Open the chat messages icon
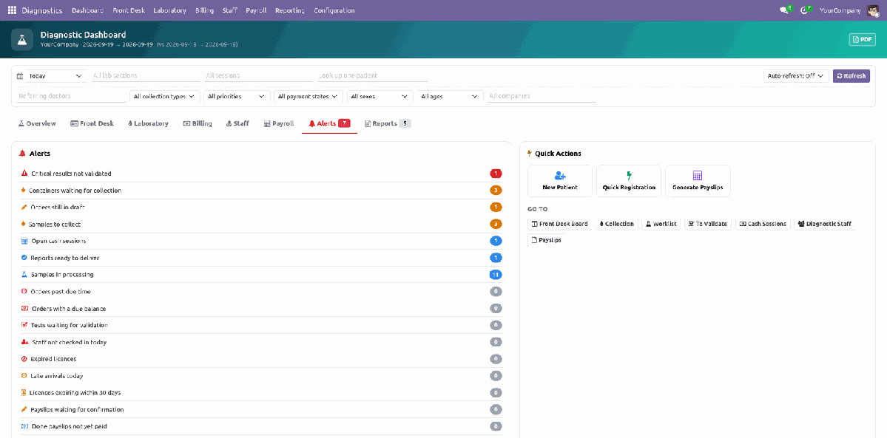887x438 pixels. pos(783,10)
